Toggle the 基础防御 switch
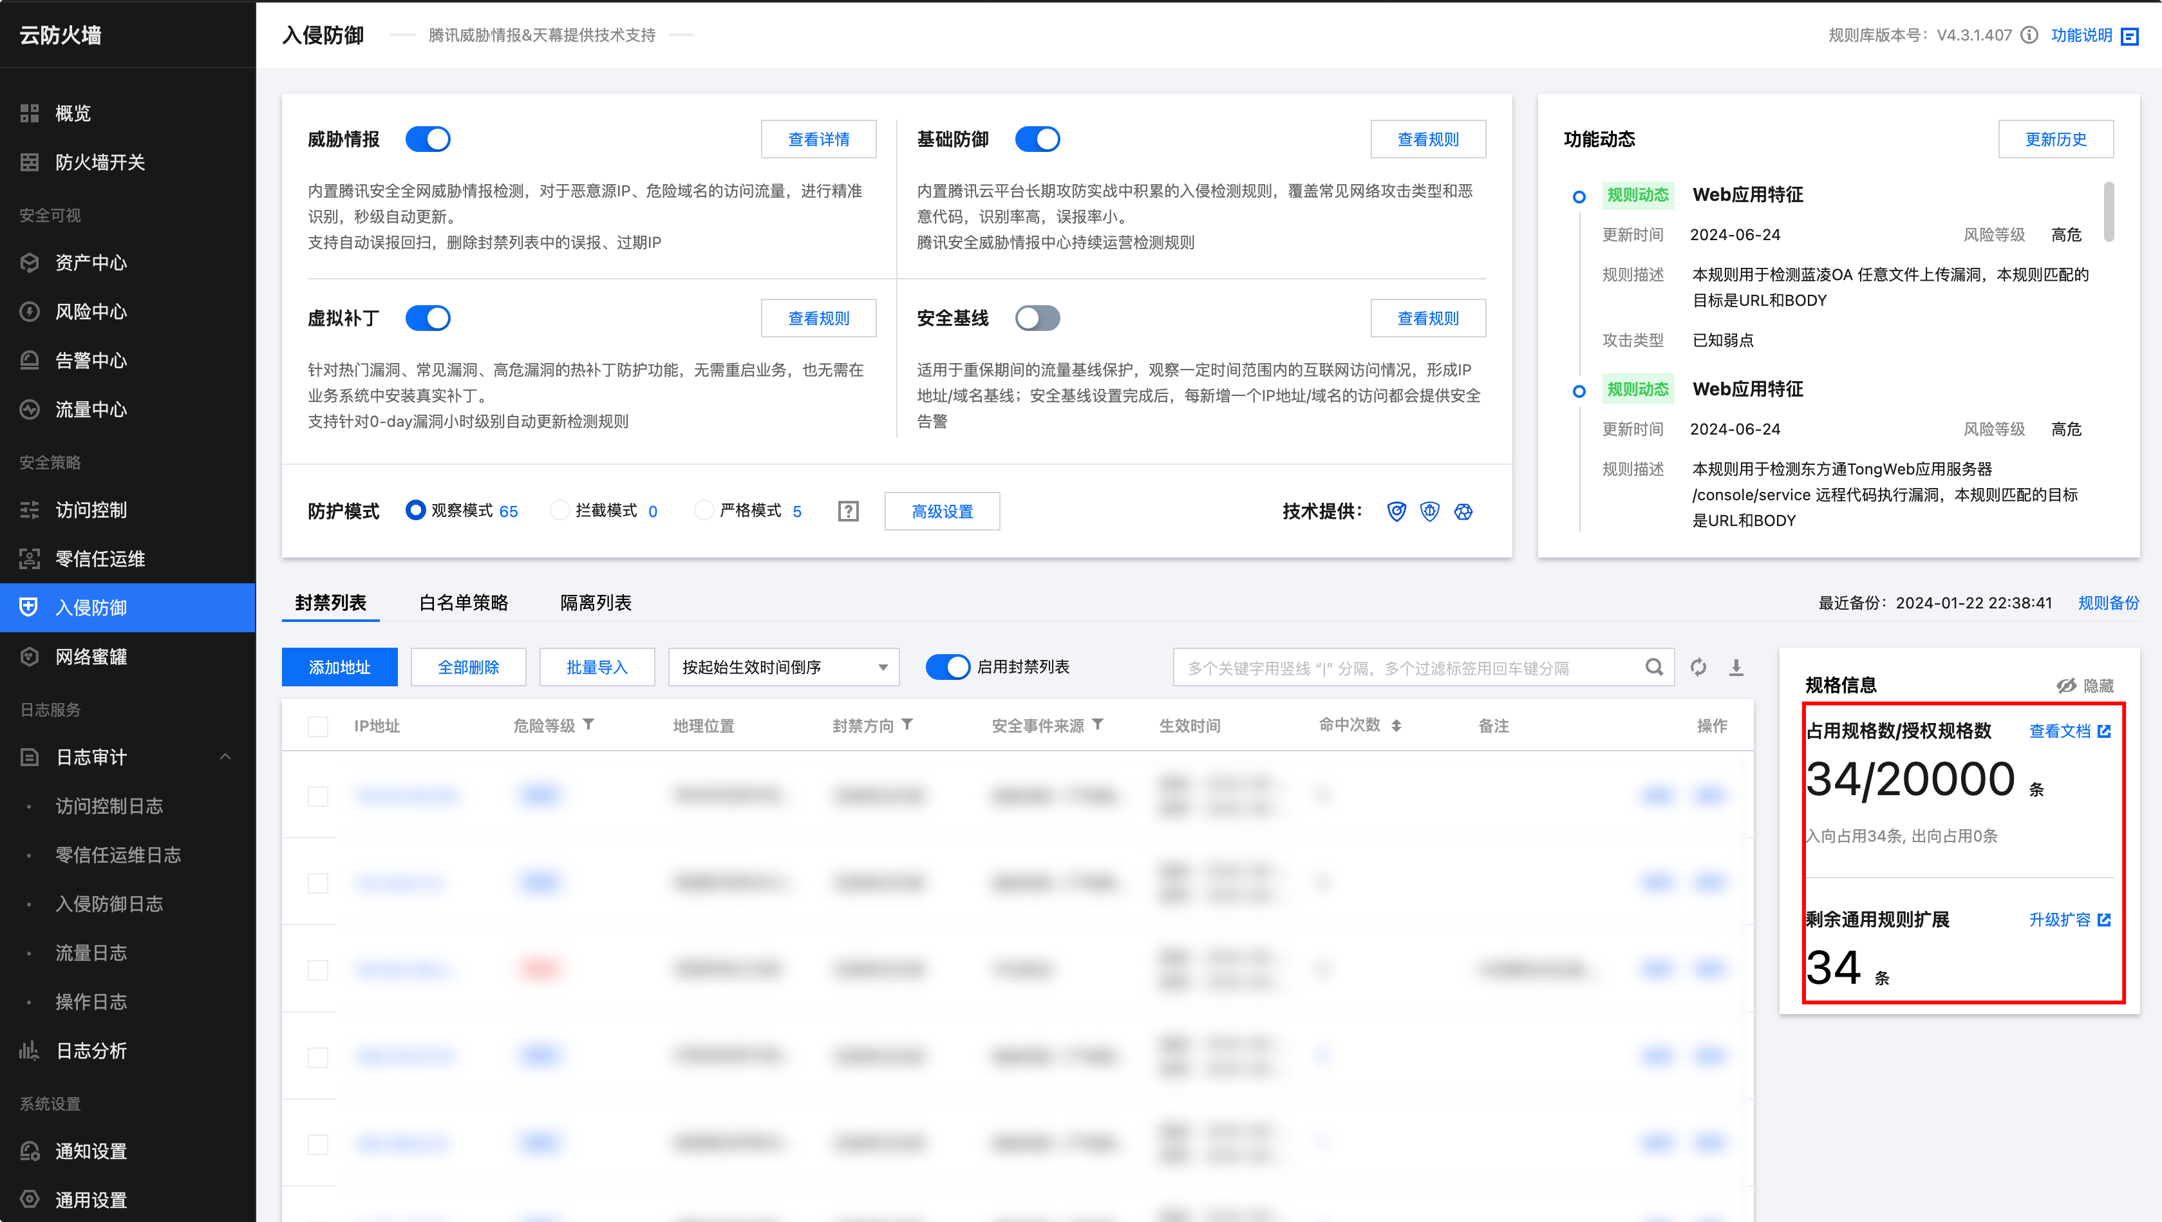The height and width of the screenshot is (1222, 2162). click(x=1037, y=139)
